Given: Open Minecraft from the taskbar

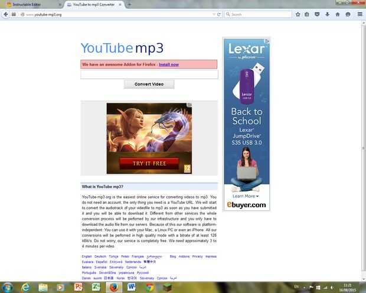Looking at the screenshot, I should (x=167, y=288).
